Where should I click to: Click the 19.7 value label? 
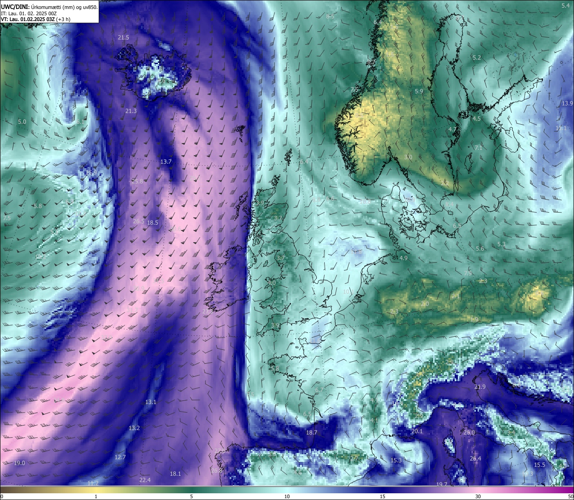442,484
